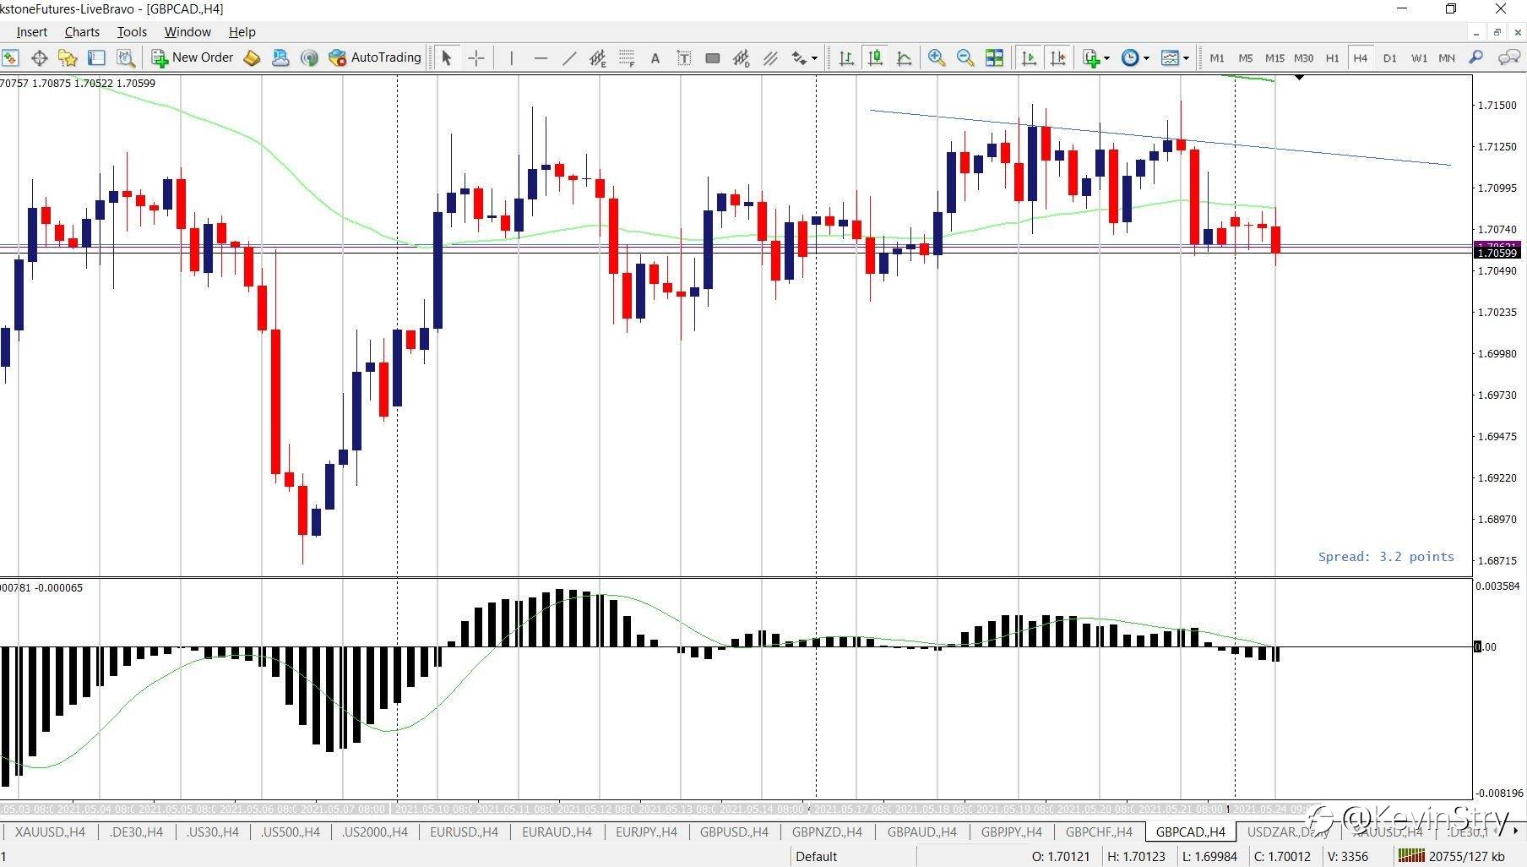This screenshot has width=1527, height=867.
Task: Click the New Order button
Action: [x=193, y=57]
